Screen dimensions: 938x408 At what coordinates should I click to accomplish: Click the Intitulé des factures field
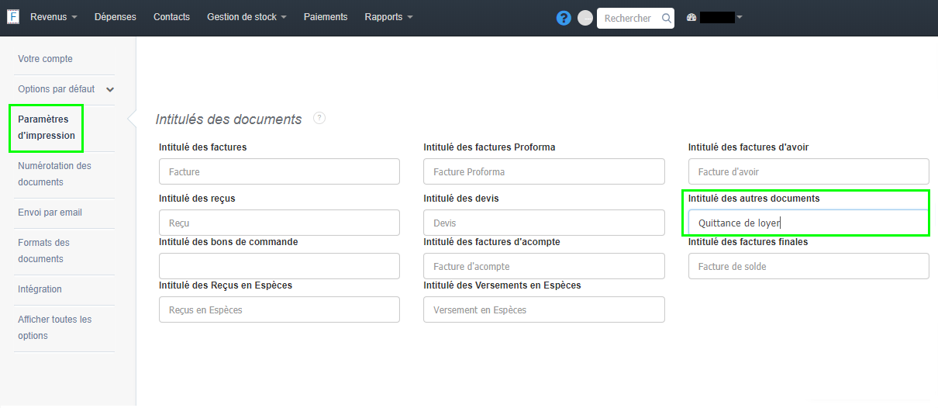tap(279, 171)
